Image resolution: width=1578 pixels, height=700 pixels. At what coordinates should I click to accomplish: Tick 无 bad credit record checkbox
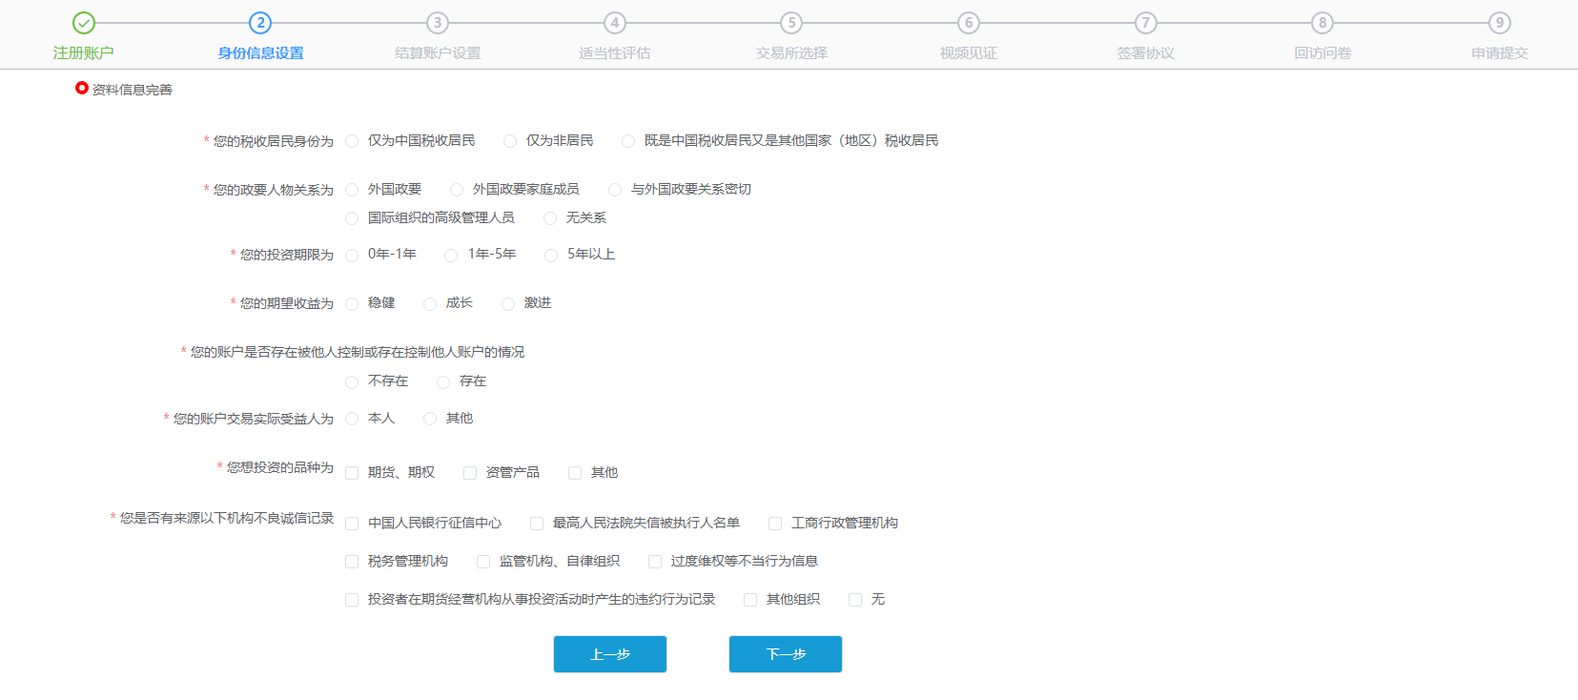point(855,600)
